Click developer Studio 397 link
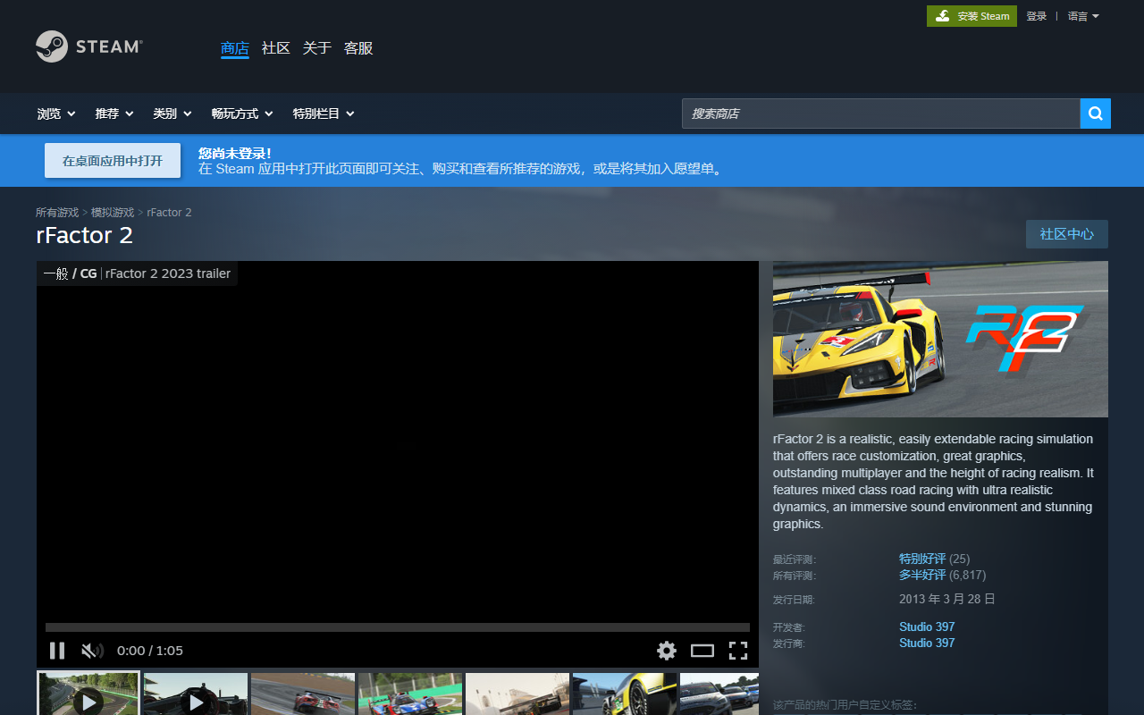Image resolution: width=1144 pixels, height=715 pixels. [927, 627]
